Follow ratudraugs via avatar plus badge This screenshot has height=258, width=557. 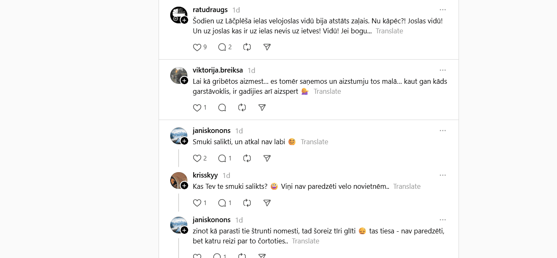(x=184, y=20)
